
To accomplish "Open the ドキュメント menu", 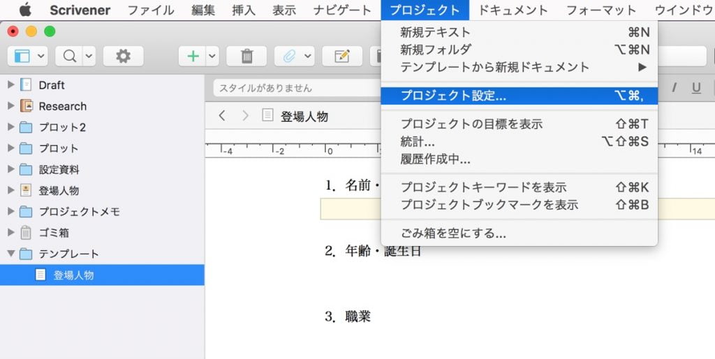I will 513,10.
